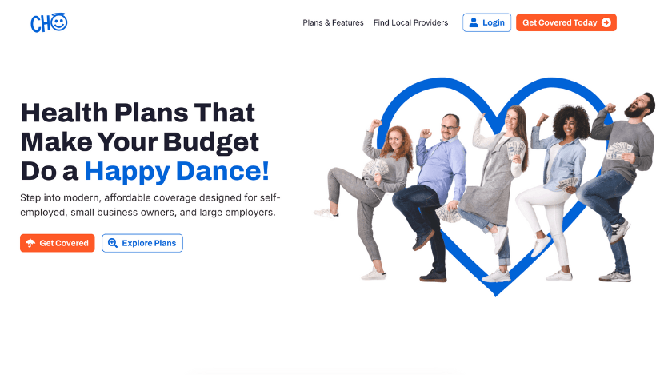Click the arrow icon in Get Covered Today

point(606,22)
